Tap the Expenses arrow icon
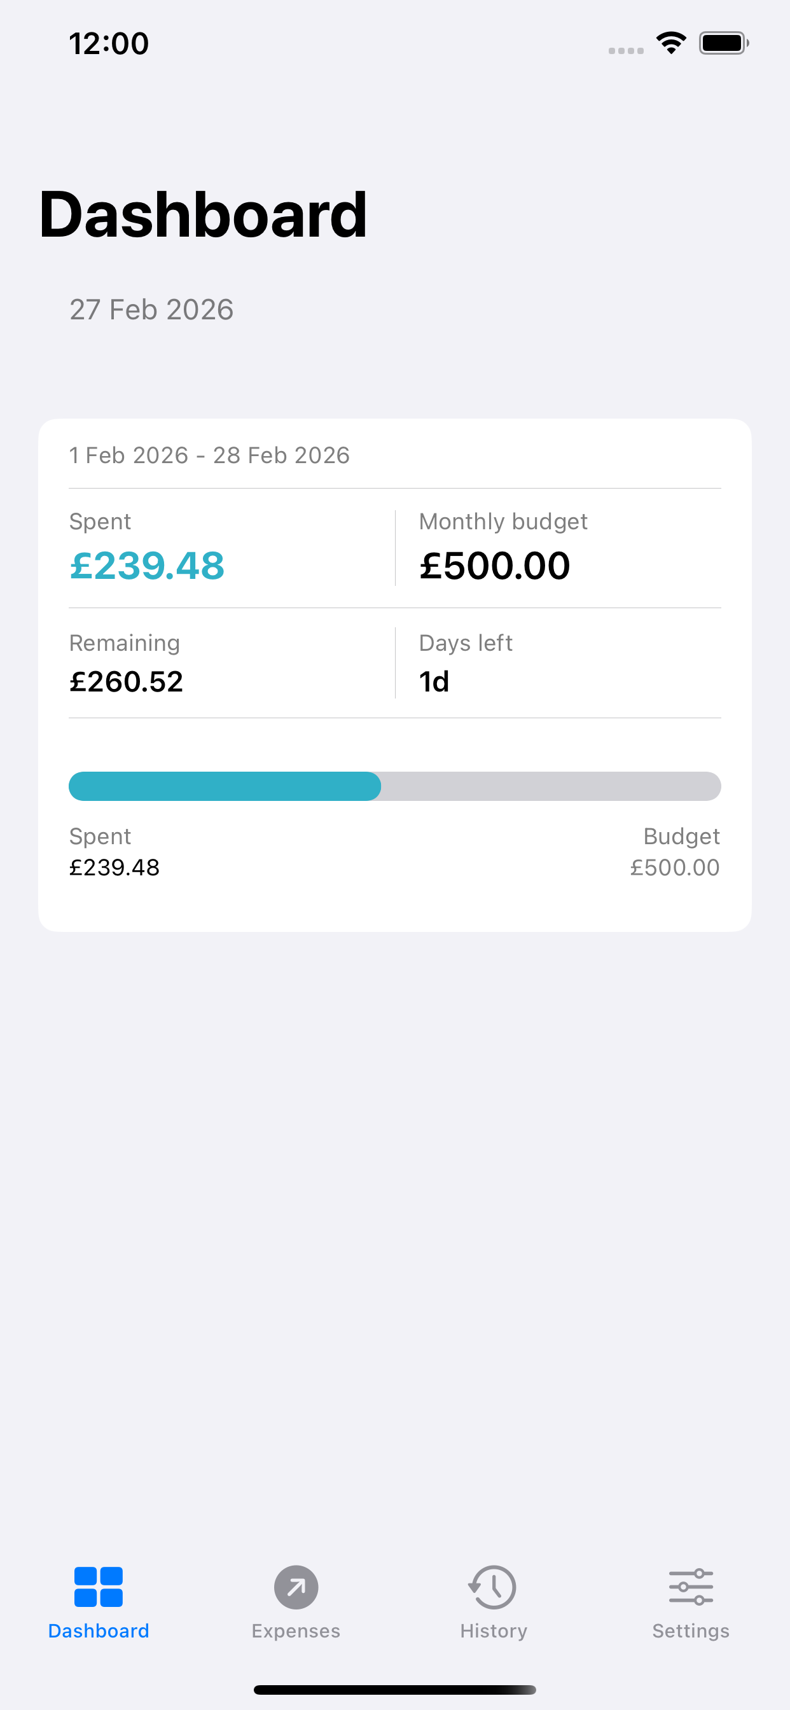 [x=296, y=1587]
